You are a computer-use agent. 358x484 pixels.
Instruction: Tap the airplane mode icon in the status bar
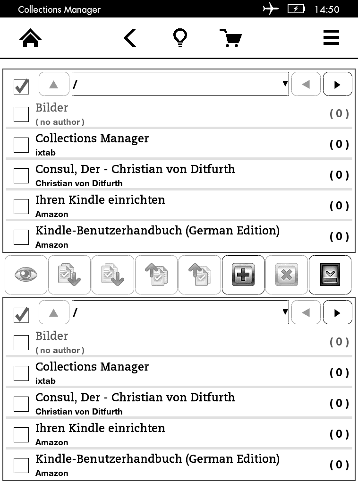point(271,9)
